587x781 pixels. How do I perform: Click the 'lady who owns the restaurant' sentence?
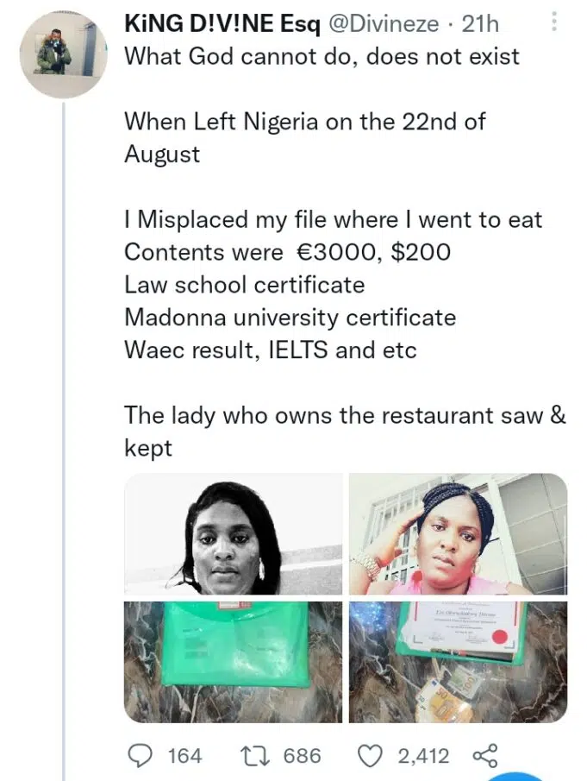pos(345,415)
